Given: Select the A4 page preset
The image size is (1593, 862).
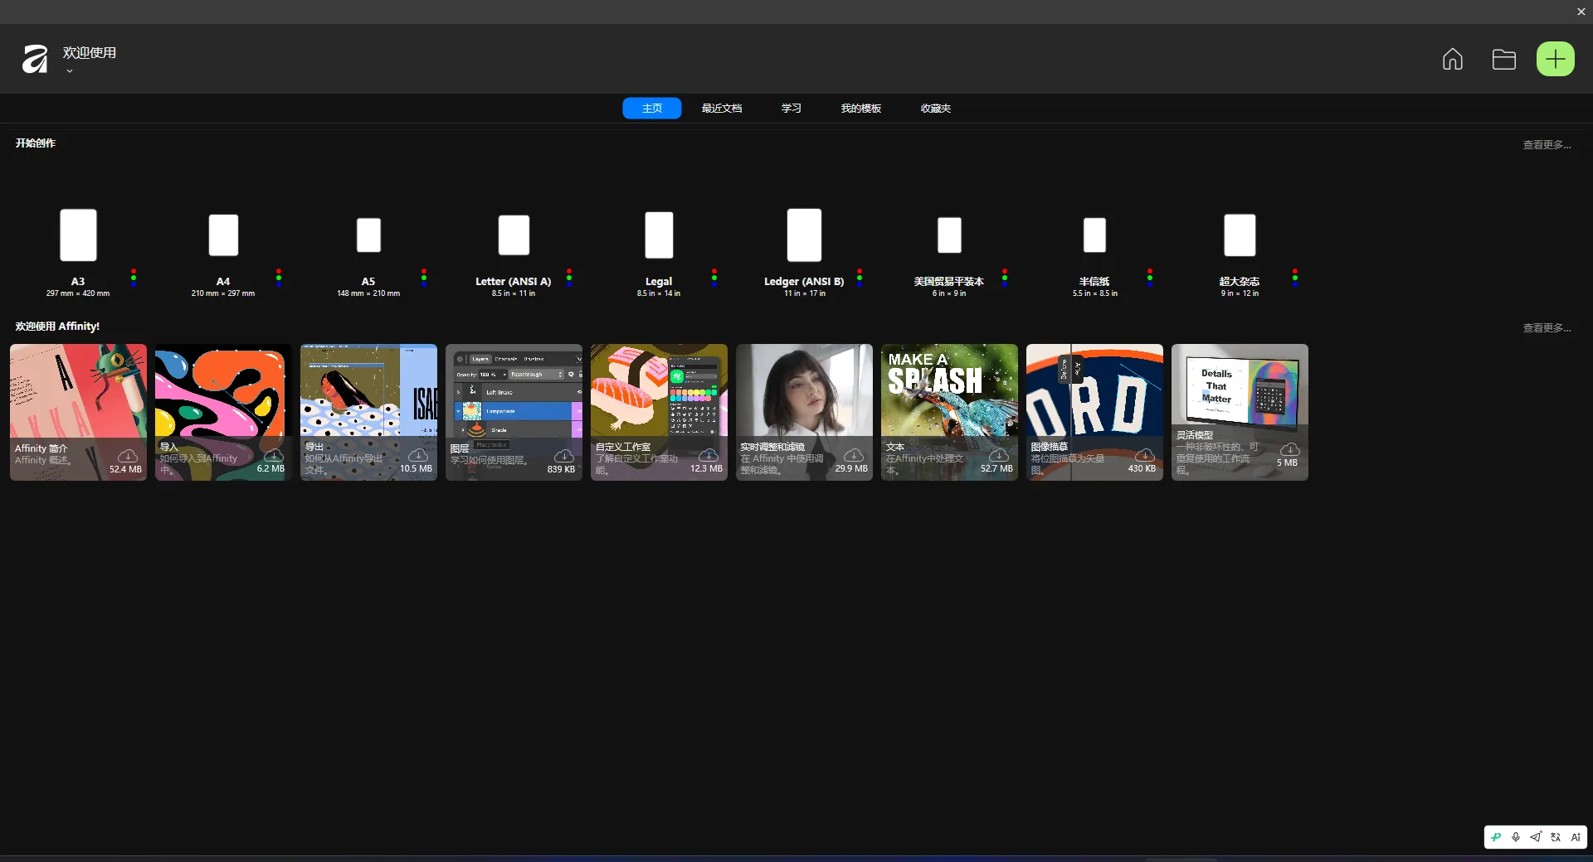Looking at the screenshot, I should tap(223, 235).
